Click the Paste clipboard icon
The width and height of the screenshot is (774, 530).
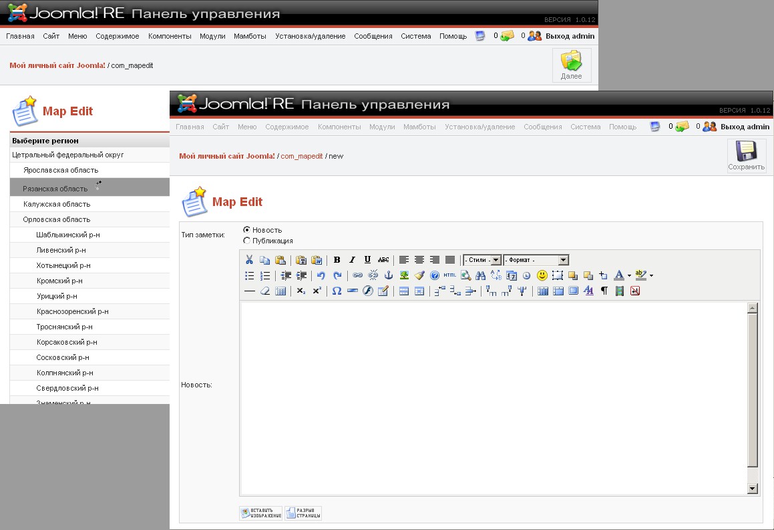(280, 259)
